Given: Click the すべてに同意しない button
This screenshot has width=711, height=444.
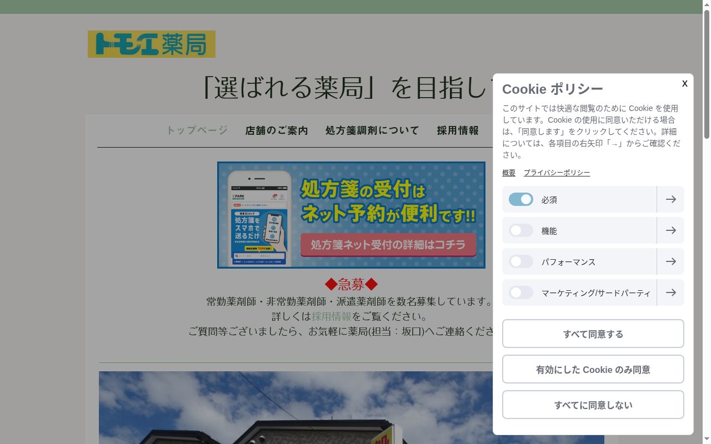Looking at the screenshot, I should 593,405.
